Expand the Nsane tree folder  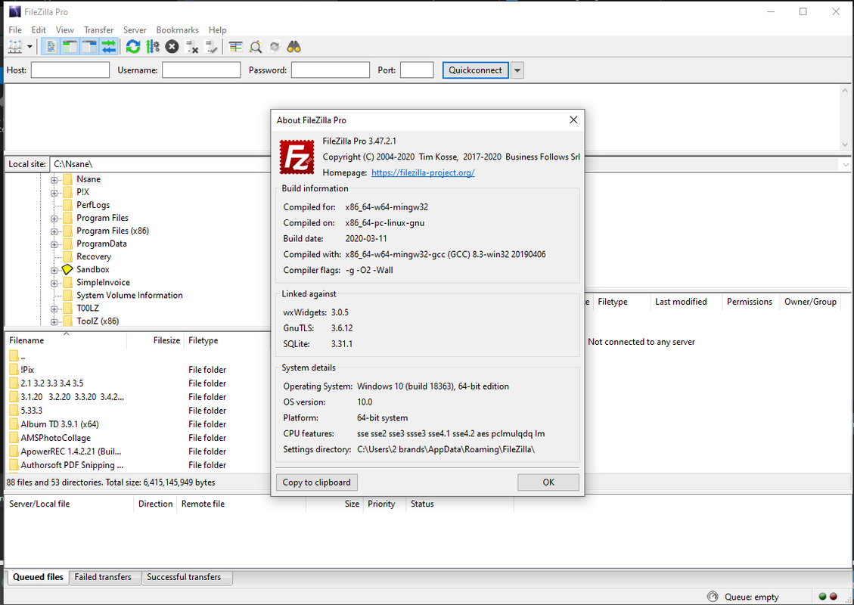pos(54,180)
